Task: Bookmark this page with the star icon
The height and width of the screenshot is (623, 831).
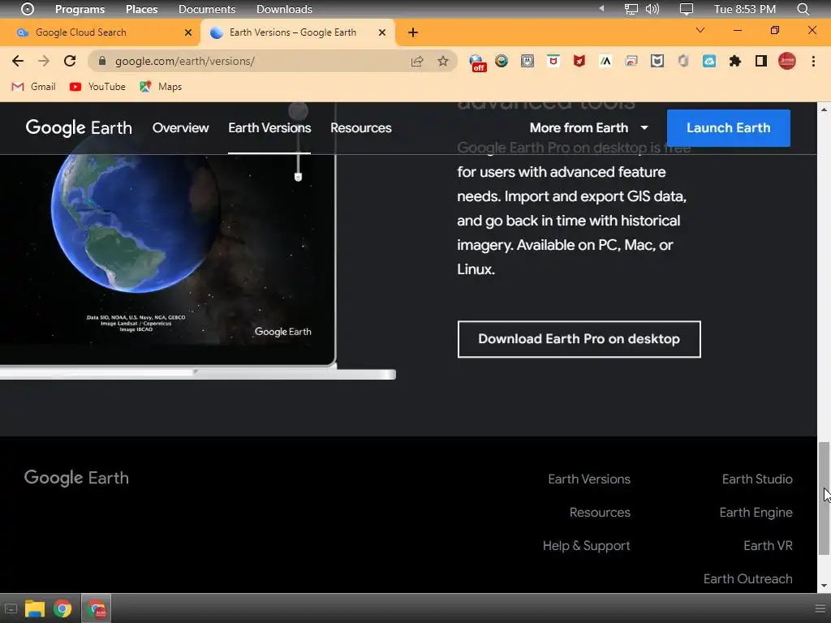Action: 443,61
